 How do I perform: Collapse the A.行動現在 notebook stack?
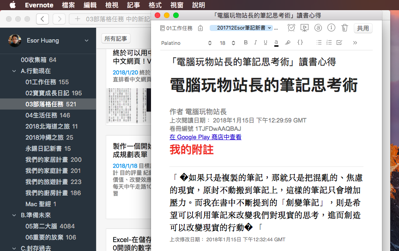pos(14,71)
